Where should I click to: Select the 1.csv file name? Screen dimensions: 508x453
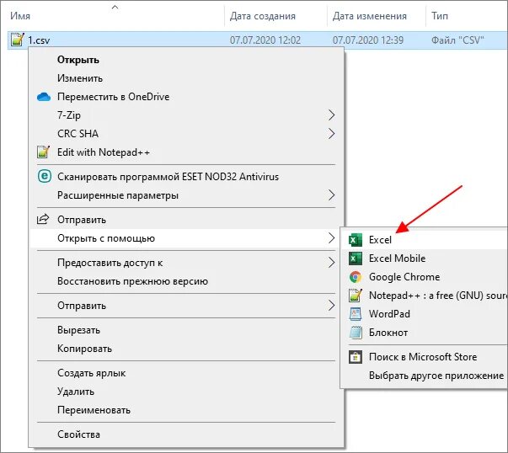pyautogui.click(x=39, y=40)
